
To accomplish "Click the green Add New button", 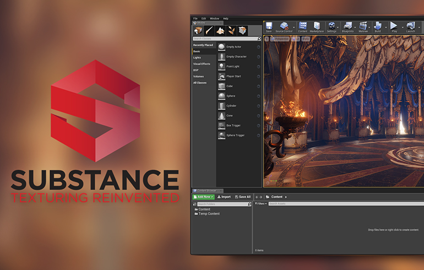I will coord(203,197).
